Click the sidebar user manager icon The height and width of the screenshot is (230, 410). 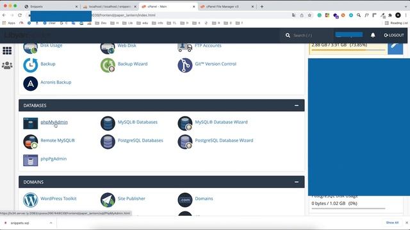click(7, 65)
